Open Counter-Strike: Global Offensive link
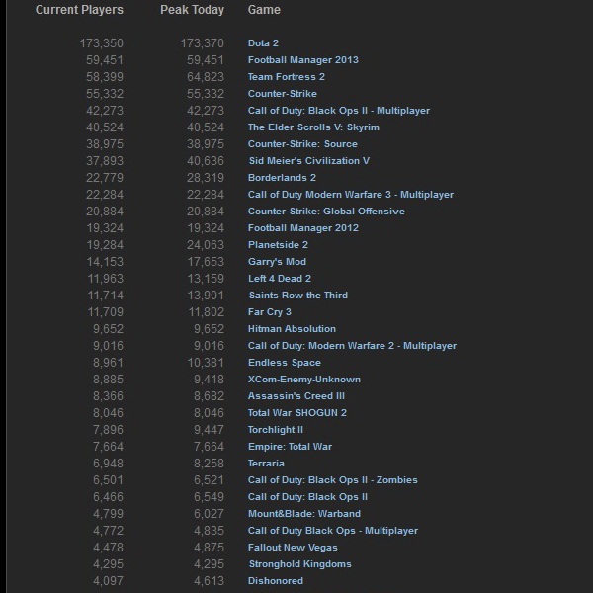The width and height of the screenshot is (593, 593). click(326, 212)
